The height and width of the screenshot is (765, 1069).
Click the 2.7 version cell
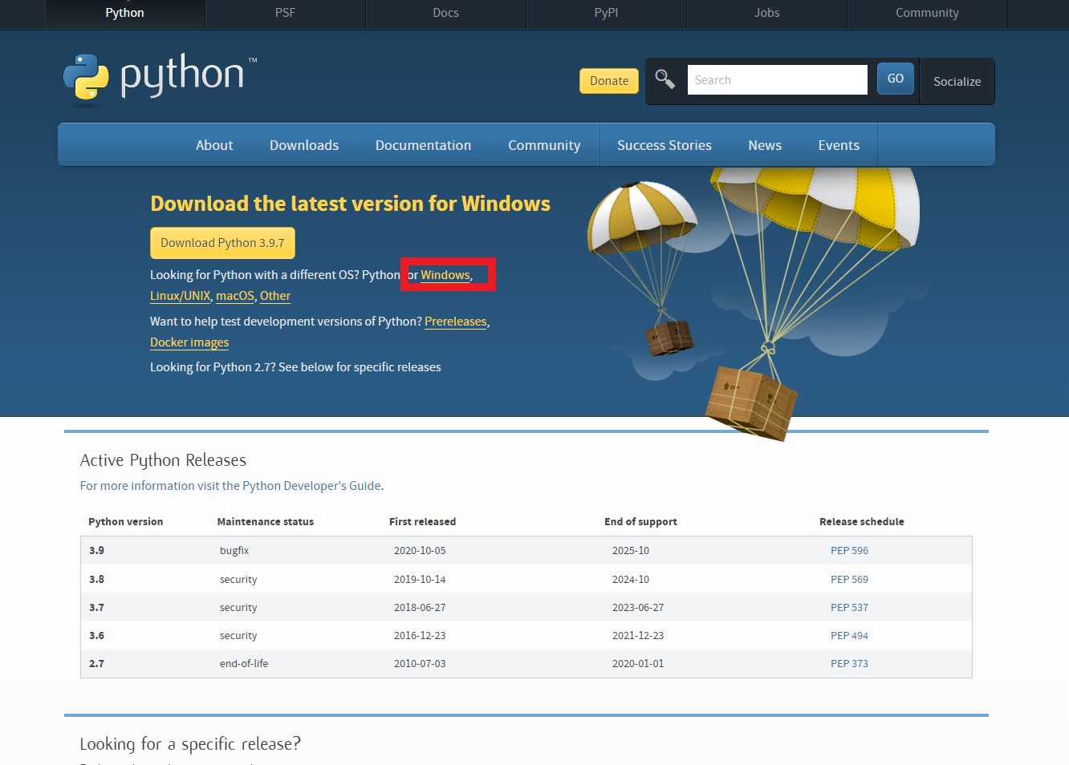(96, 664)
